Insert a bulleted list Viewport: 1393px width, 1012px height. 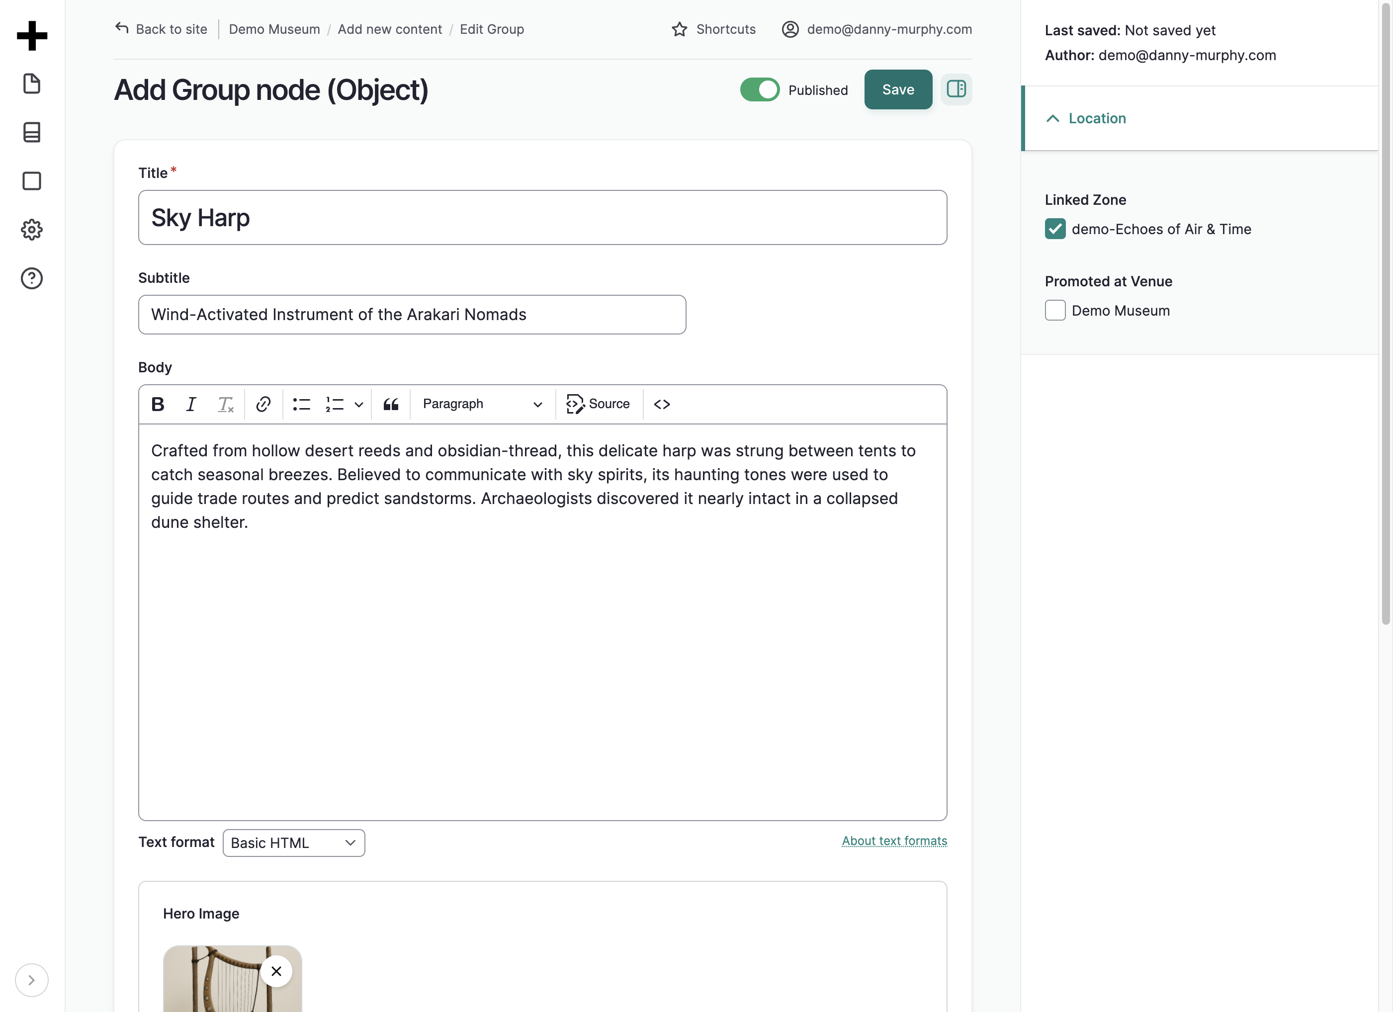pyautogui.click(x=302, y=404)
